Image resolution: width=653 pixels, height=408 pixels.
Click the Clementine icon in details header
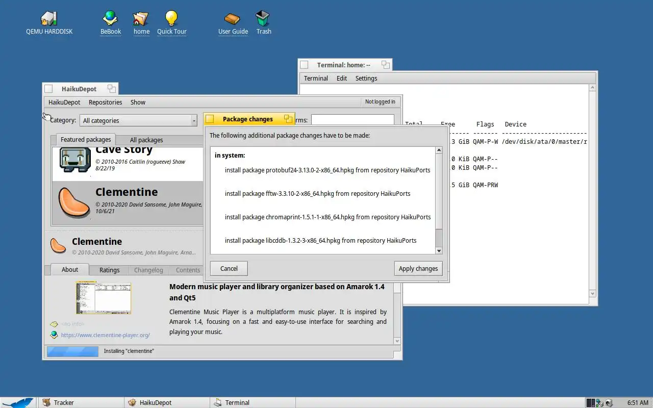click(58, 245)
